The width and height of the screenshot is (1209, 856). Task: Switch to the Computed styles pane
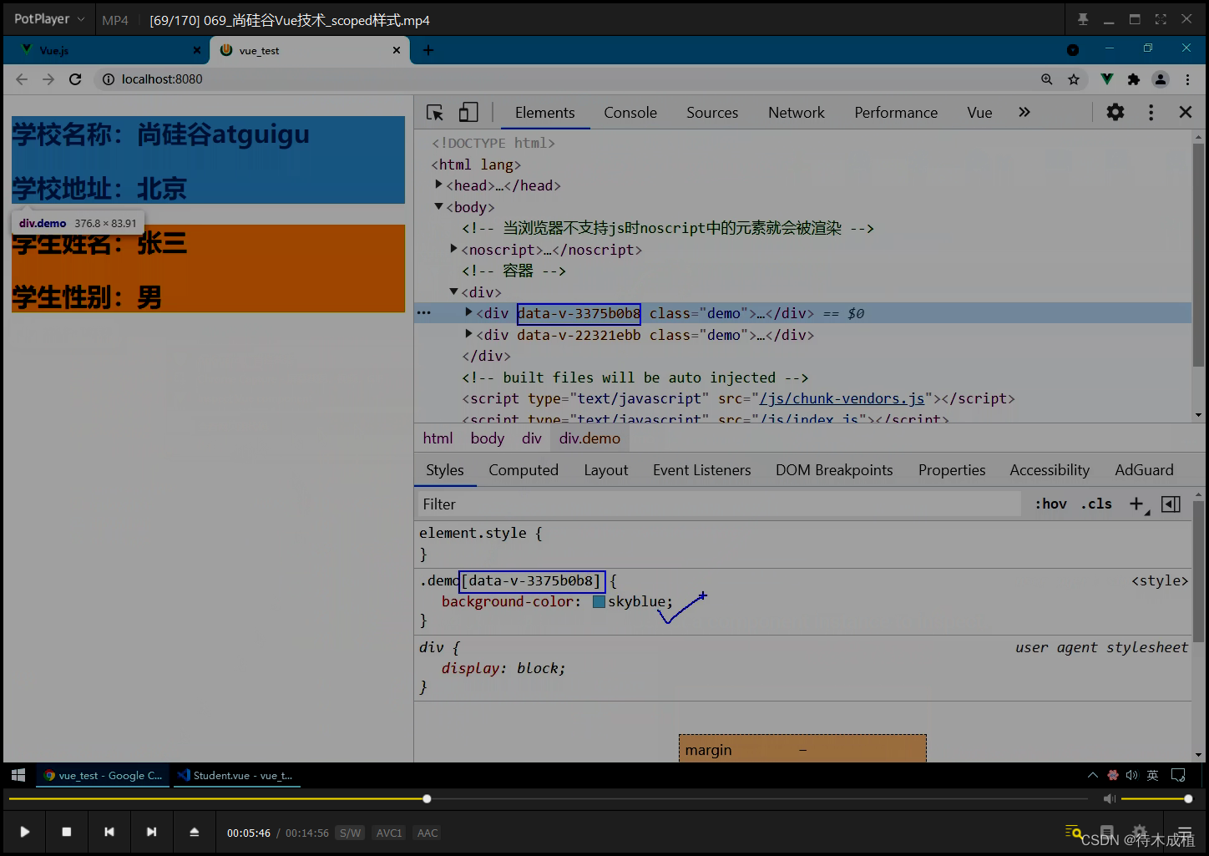[524, 470]
